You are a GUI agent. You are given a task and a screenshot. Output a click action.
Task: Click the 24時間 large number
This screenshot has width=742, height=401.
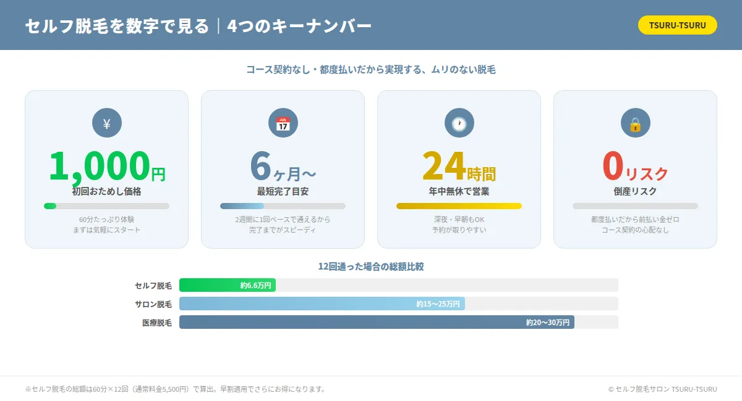click(459, 166)
